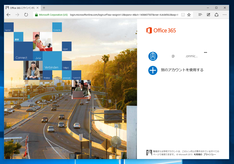The image size is (234, 164).
Task: Open Edge More actions ellipsis menu
Action: tap(224, 15)
